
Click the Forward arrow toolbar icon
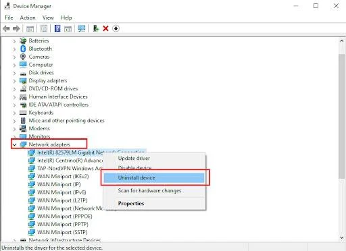pos(16,28)
